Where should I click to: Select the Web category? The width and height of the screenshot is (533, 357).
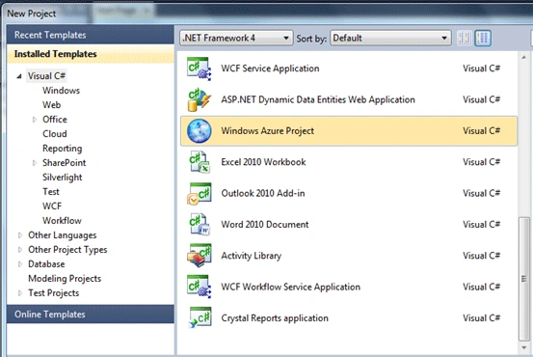[x=52, y=105]
